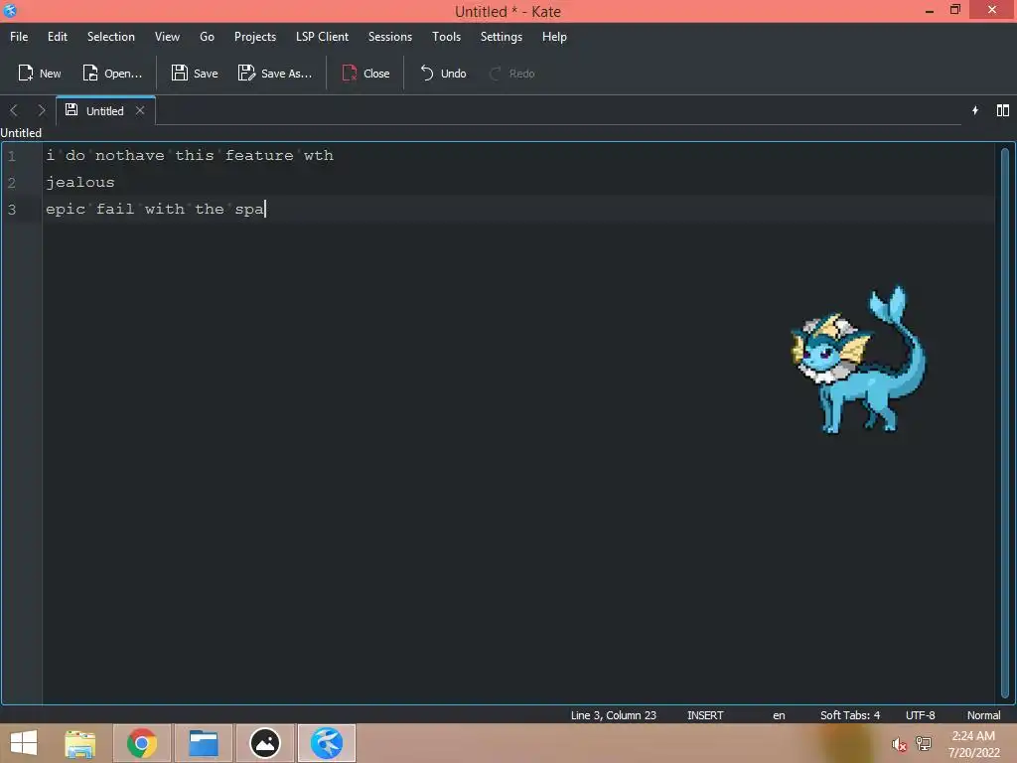The image size is (1017, 763).
Task: Save the document via Save button
Action: (x=195, y=74)
